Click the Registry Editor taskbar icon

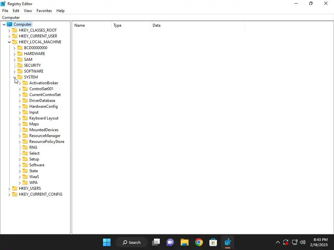pyautogui.click(x=227, y=242)
